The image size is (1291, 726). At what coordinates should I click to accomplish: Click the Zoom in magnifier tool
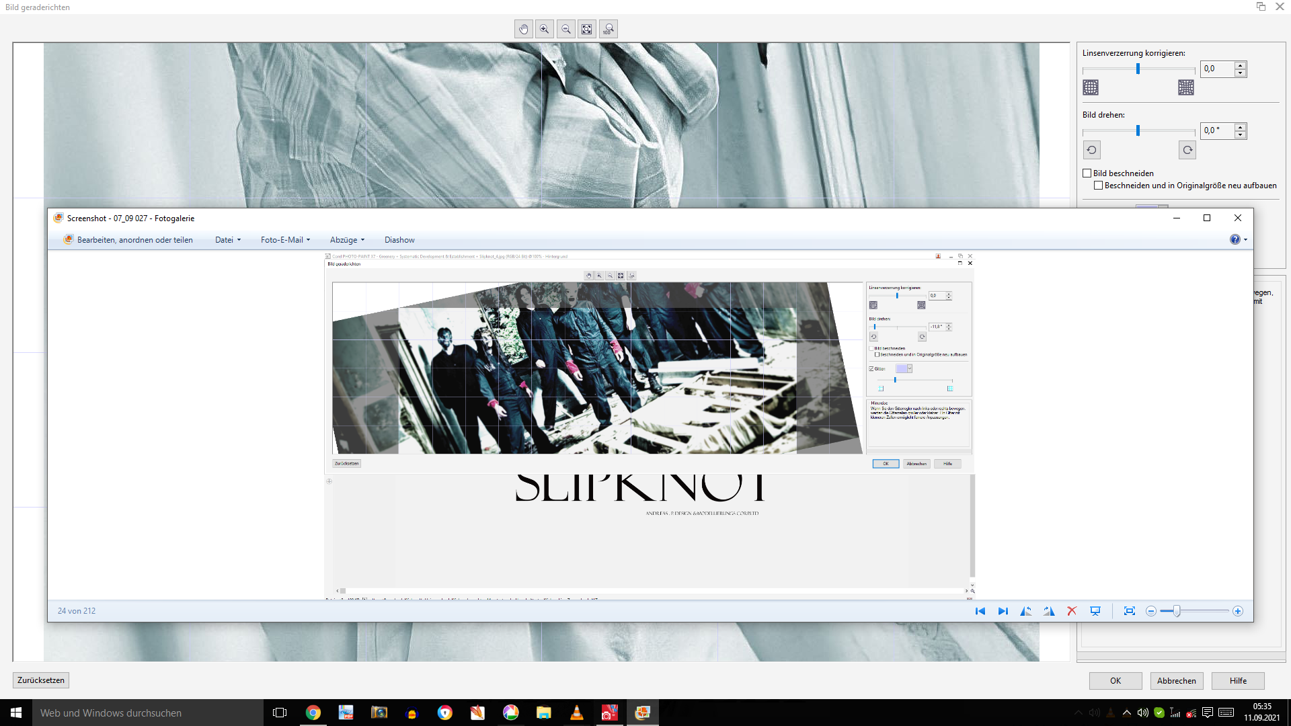pyautogui.click(x=545, y=29)
